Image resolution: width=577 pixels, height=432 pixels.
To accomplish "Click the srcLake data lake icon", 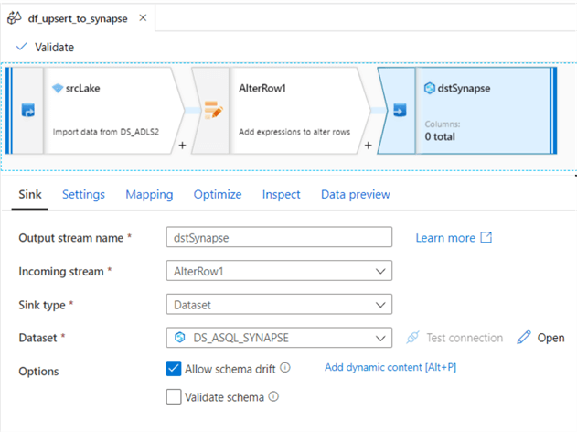I will click(x=58, y=89).
